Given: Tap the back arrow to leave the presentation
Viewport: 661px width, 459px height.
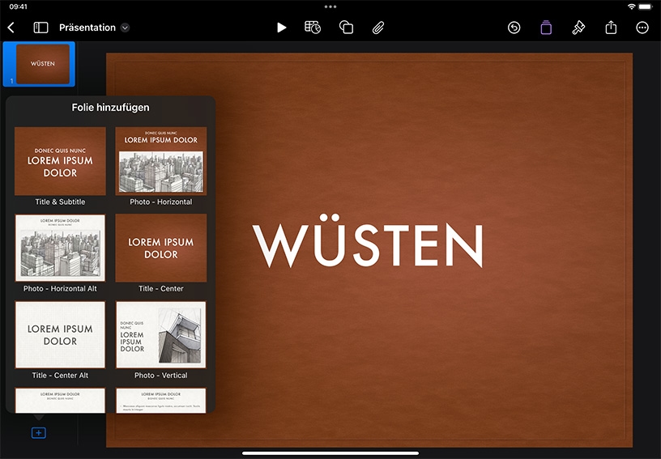Looking at the screenshot, I should click(11, 28).
